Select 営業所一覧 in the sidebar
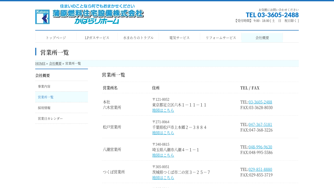334x188 pixels. 46,97
